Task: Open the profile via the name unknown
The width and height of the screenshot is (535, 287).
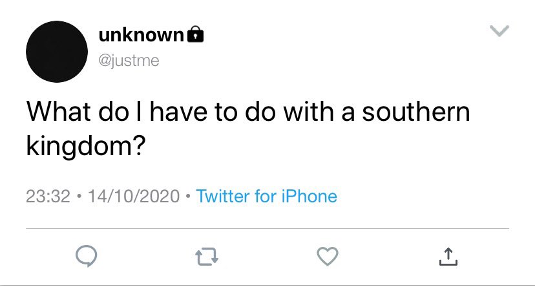Action: (x=142, y=35)
